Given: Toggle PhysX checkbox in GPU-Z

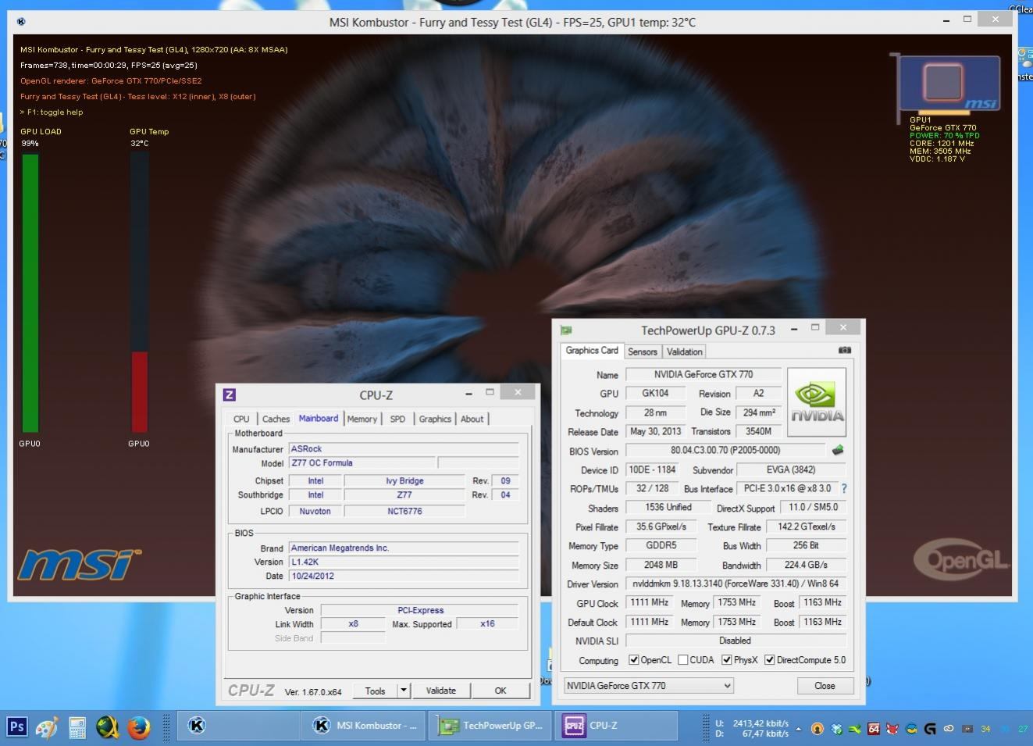Looking at the screenshot, I should click(727, 660).
